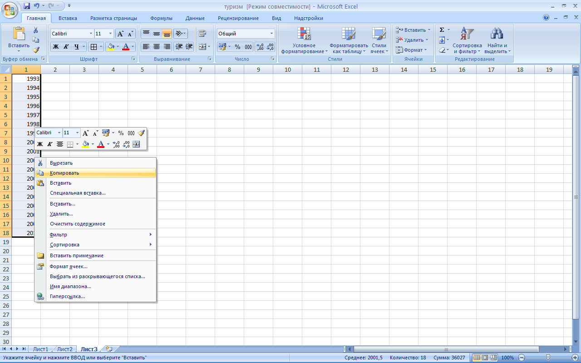Decrease font size with ribbon shrink-font icon
The height and width of the screenshot is (363, 581).
pyautogui.click(x=131, y=34)
